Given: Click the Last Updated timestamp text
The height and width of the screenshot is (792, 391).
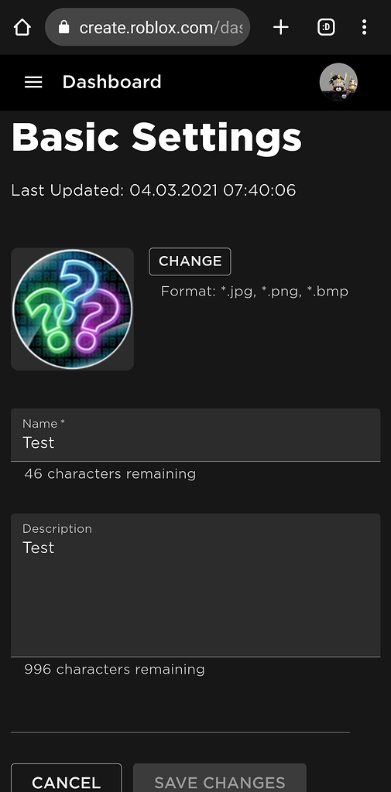Looking at the screenshot, I should click(x=153, y=190).
